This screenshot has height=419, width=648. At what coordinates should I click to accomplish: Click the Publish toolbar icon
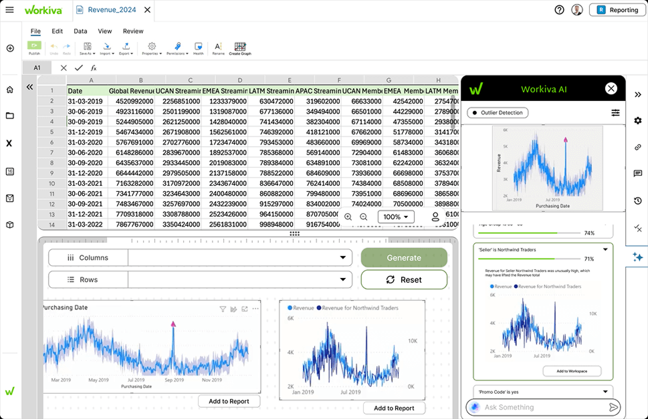coord(34,48)
